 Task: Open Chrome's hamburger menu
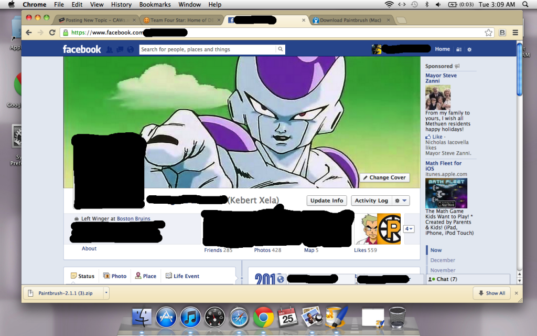515,33
